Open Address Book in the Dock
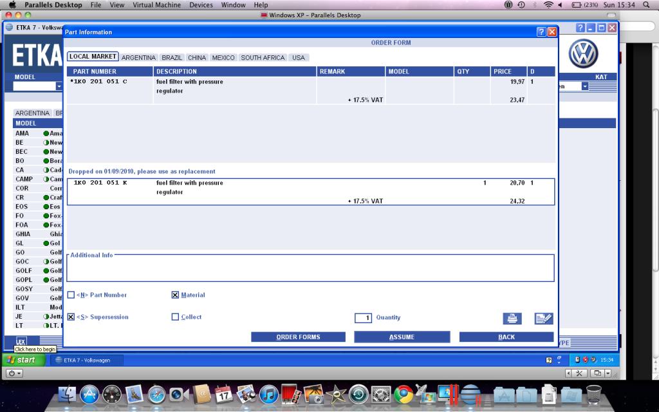Screen dimensions: 659x412 [x=202, y=395]
